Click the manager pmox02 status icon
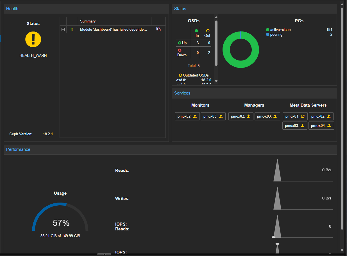 pos(248,116)
